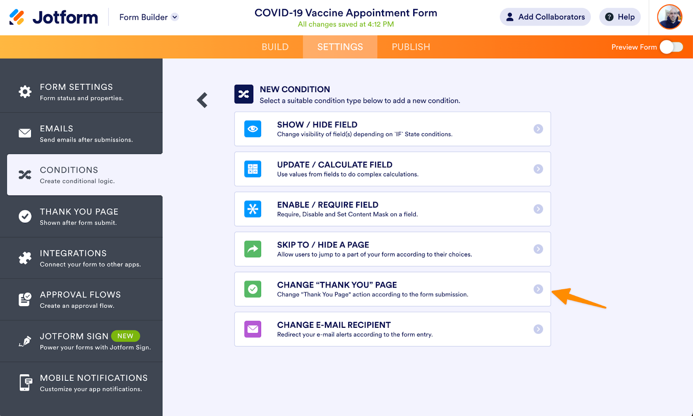This screenshot has width=693, height=416.
Task: Click the Show/Hide Field eye icon
Action: pos(253,129)
